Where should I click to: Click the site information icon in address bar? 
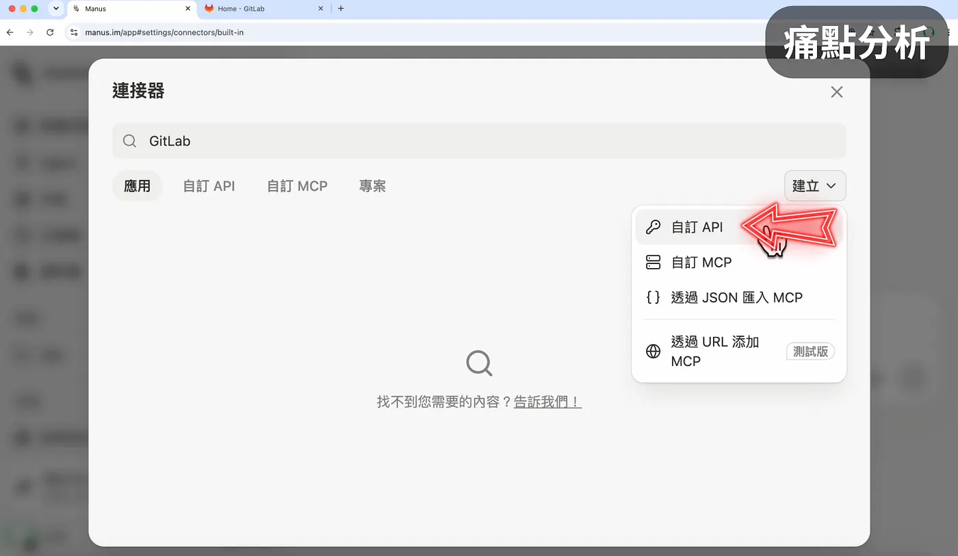(75, 32)
